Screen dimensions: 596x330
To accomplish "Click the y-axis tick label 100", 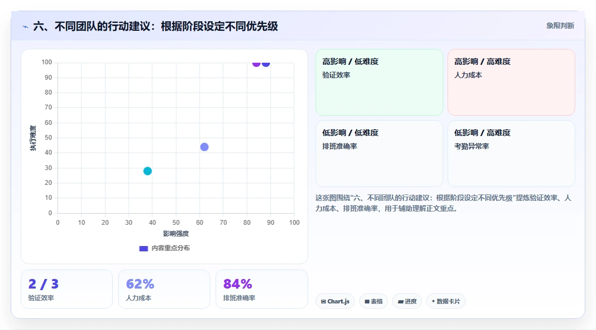I will [47, 62].
